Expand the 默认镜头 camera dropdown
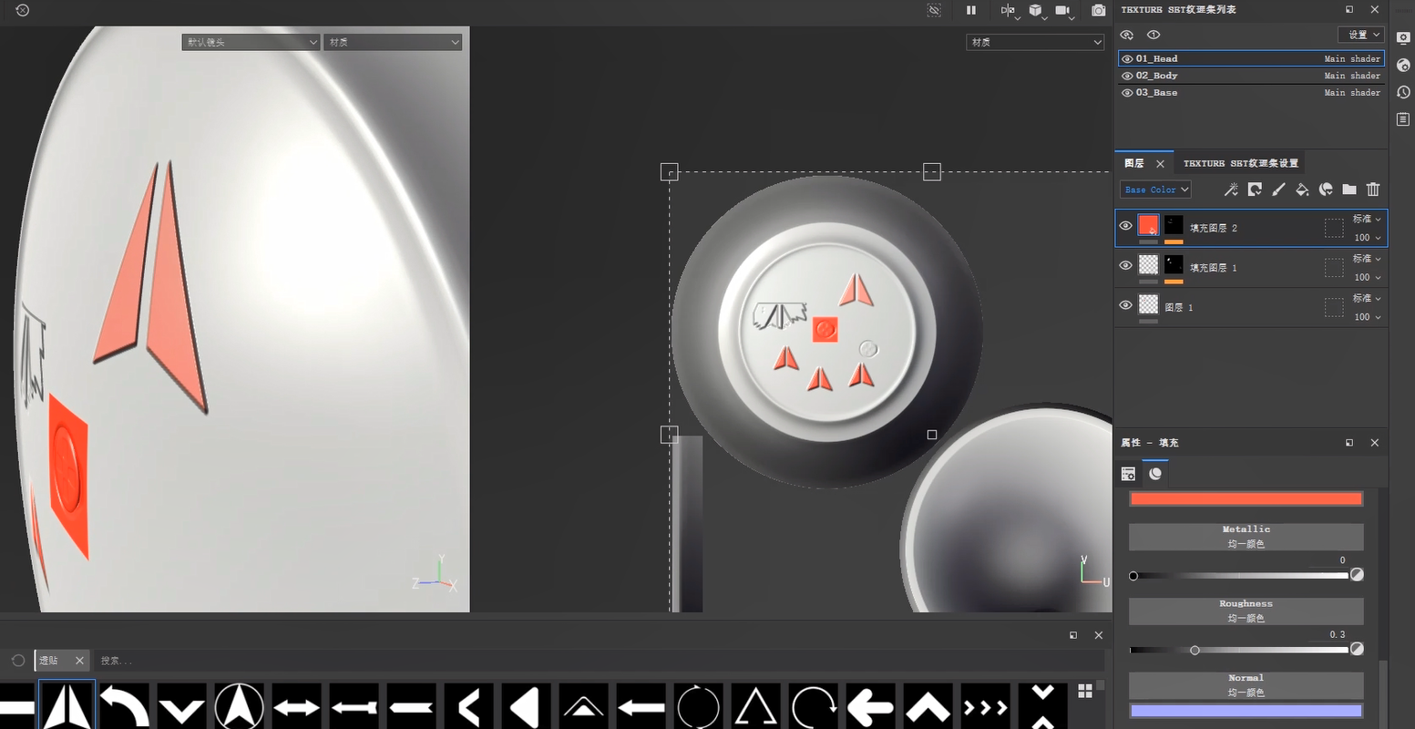The image size is (1415, 729). [x=251, y=42]
